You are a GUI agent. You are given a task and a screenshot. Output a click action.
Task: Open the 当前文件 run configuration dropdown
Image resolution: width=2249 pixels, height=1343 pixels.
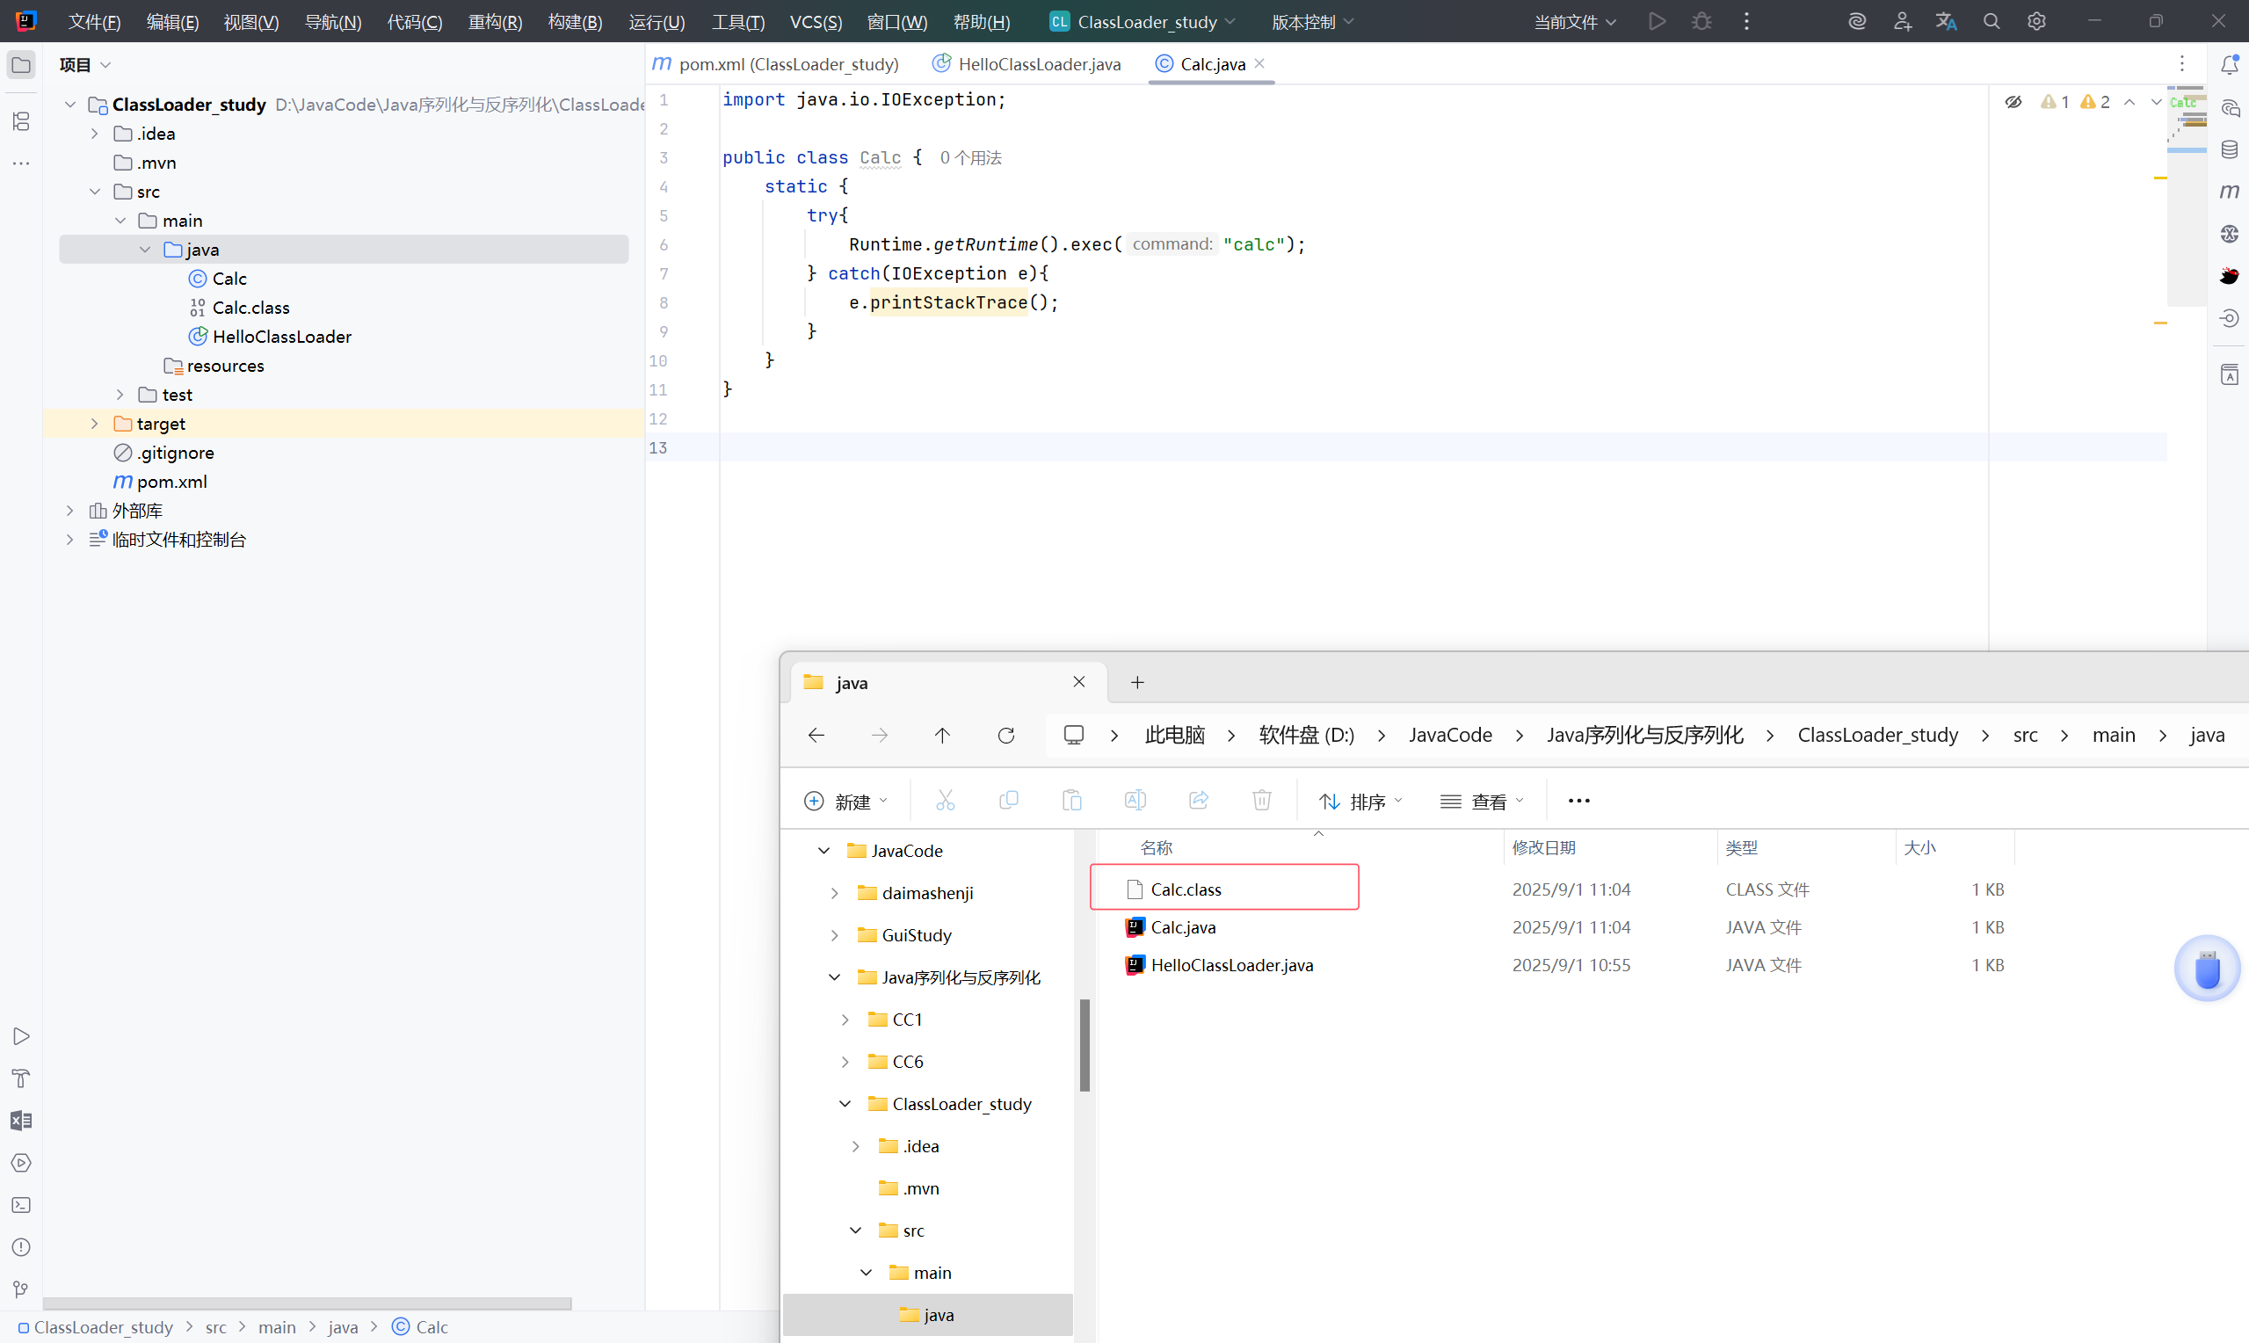(x=1574, y=22)
